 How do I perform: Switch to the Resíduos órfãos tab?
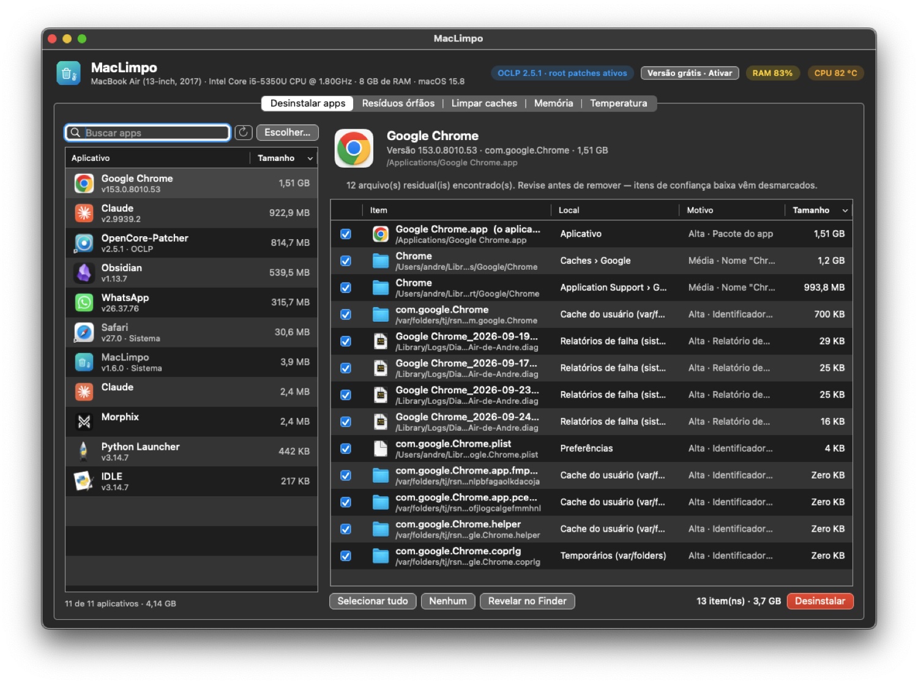398,103
